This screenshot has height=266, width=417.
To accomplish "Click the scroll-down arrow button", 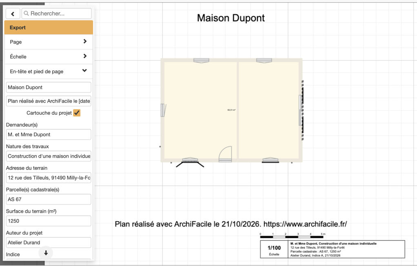I will click(46, 253).
